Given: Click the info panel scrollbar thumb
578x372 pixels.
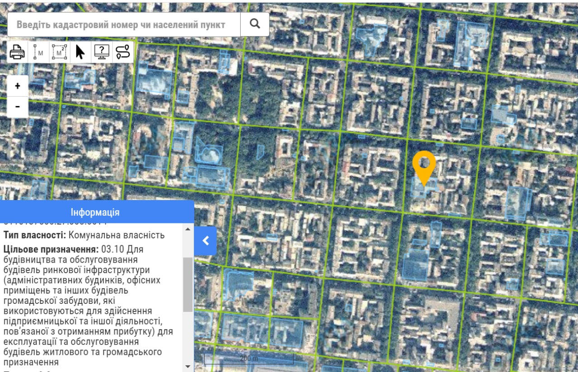Looking at the screenshot, I should (188, 285).
